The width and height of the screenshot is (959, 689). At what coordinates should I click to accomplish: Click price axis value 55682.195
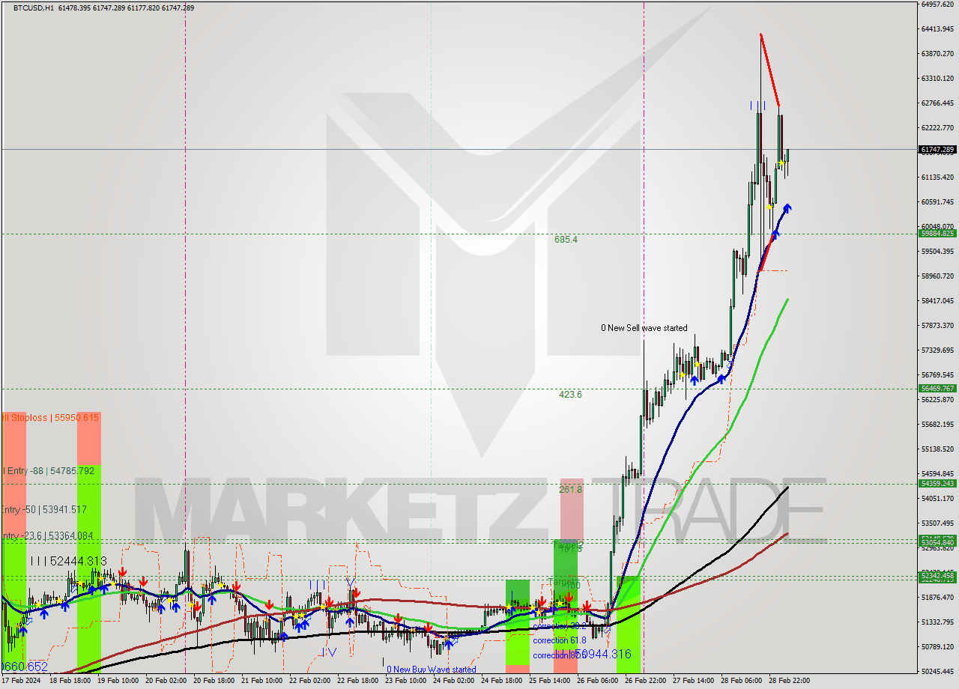coord(937,425)
